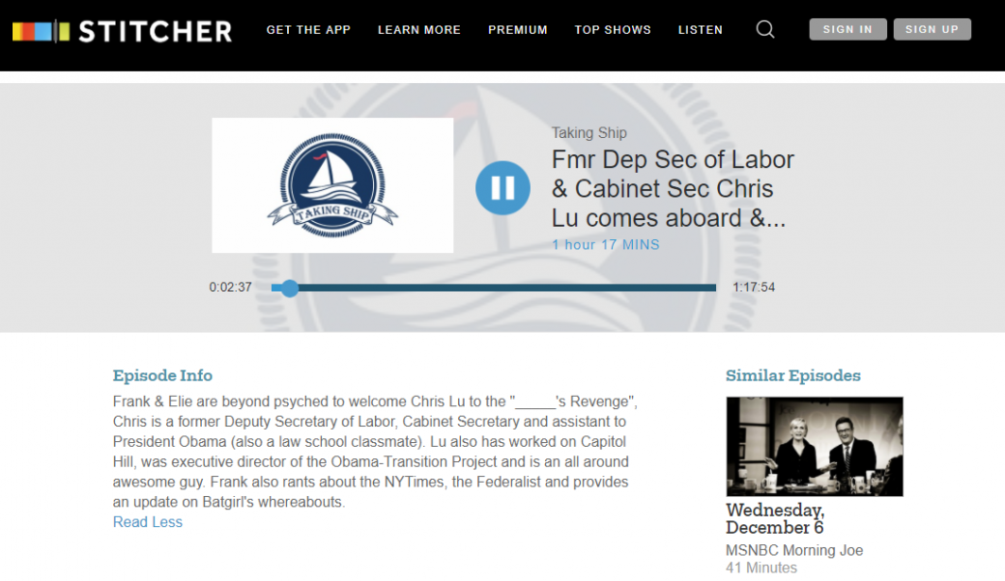This screenshot has width=1005, height=581.
Task: Pause the episode with the blue button
Action: (x=502, y=187)
